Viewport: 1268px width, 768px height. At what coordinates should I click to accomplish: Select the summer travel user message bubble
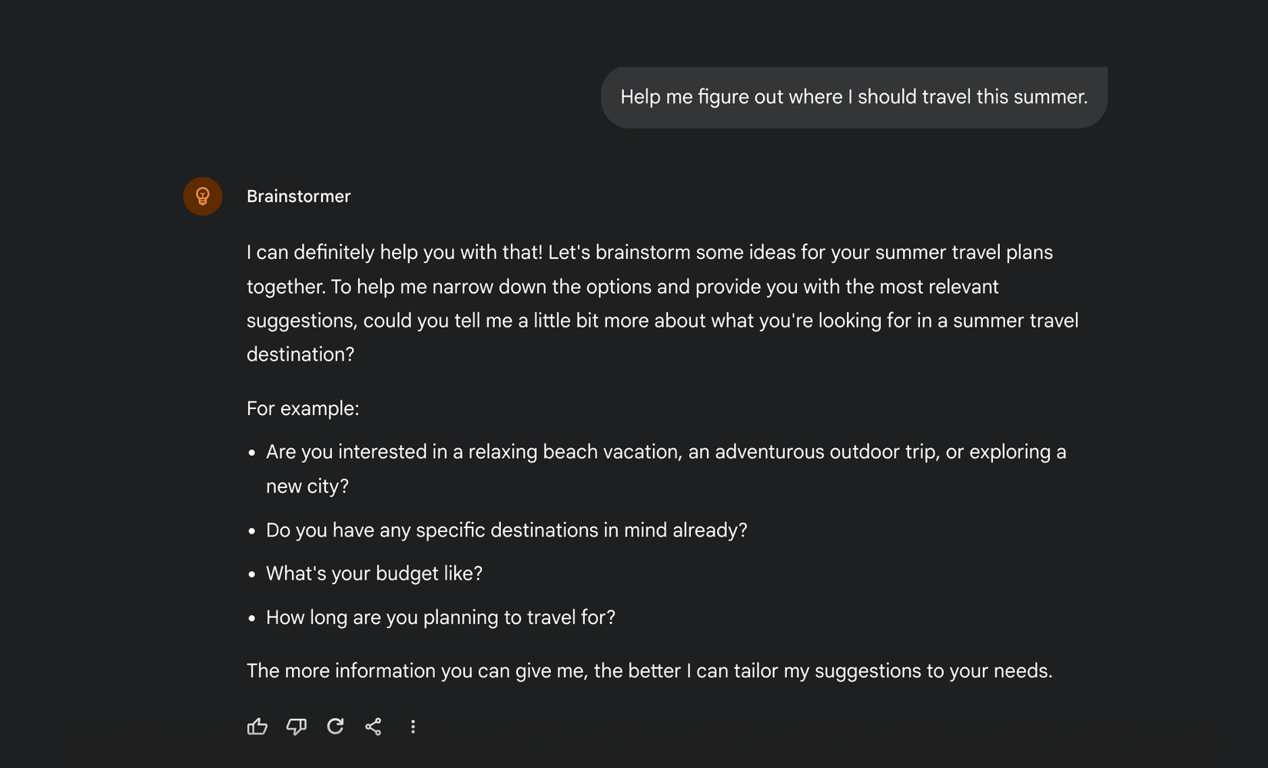click(853, 97)
